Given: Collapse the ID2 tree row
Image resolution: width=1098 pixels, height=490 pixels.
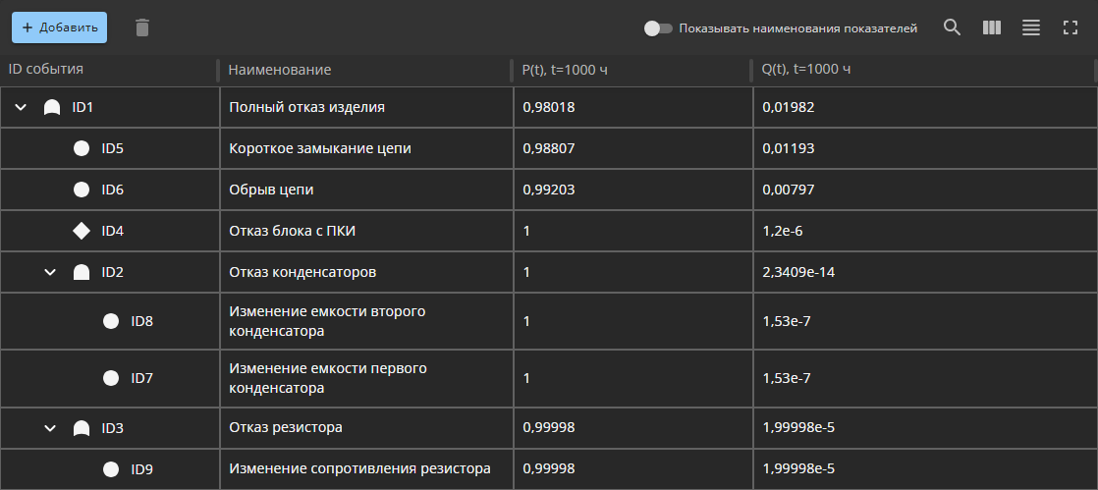Looking at the screenshot, I should click(50, 272).
